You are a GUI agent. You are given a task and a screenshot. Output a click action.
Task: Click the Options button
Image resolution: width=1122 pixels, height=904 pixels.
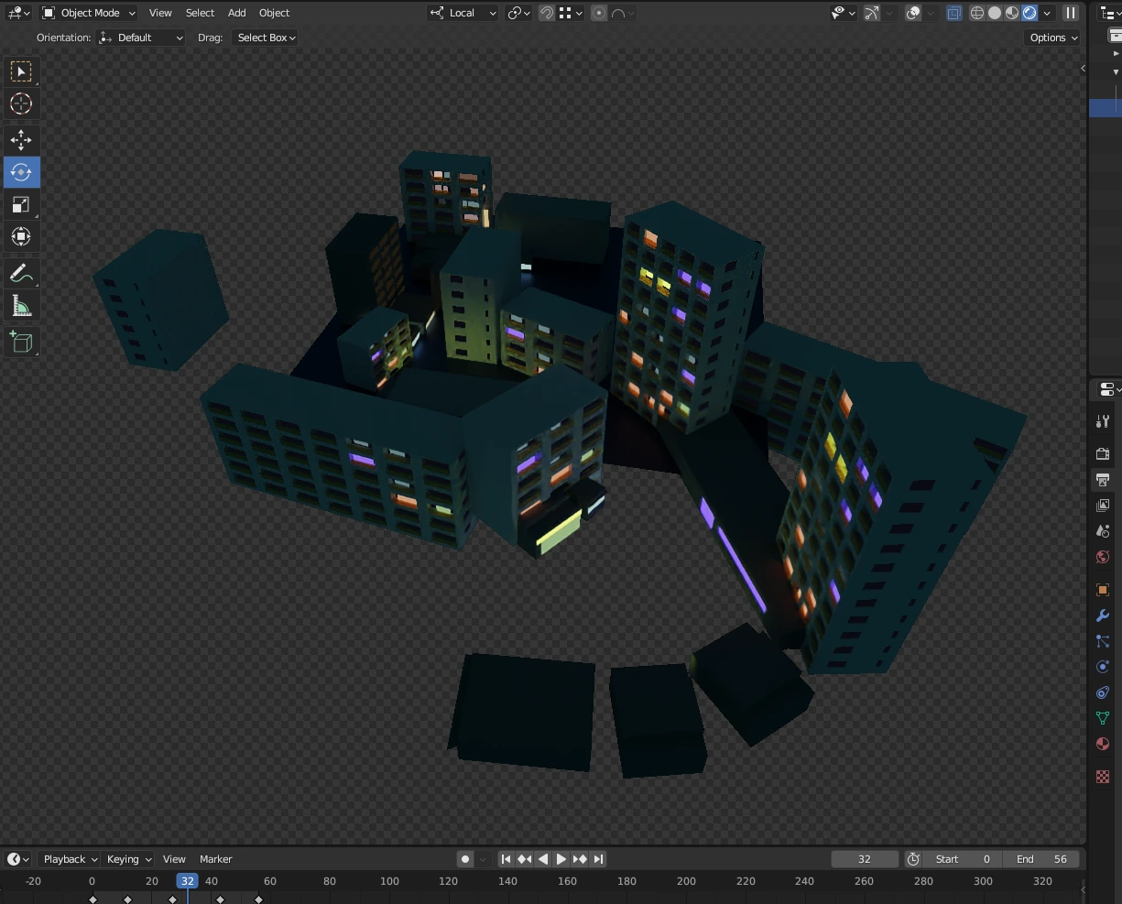tap(1053, 38)
